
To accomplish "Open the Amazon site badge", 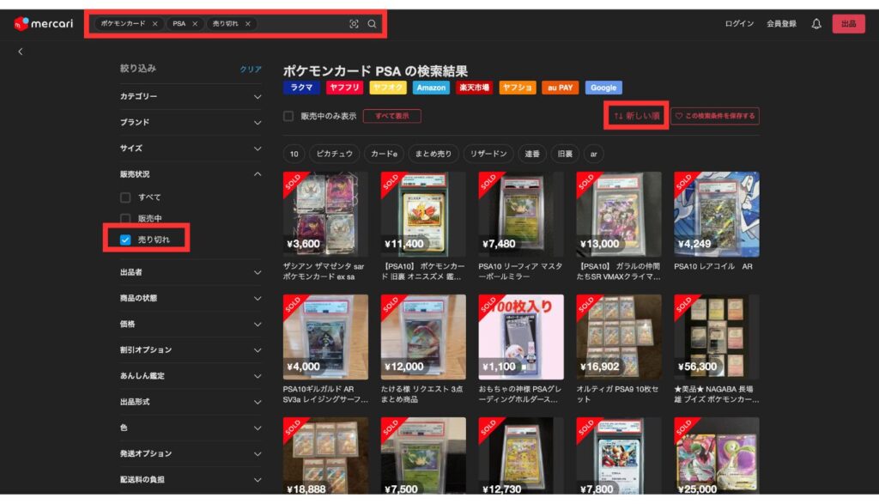I will 431,88.
